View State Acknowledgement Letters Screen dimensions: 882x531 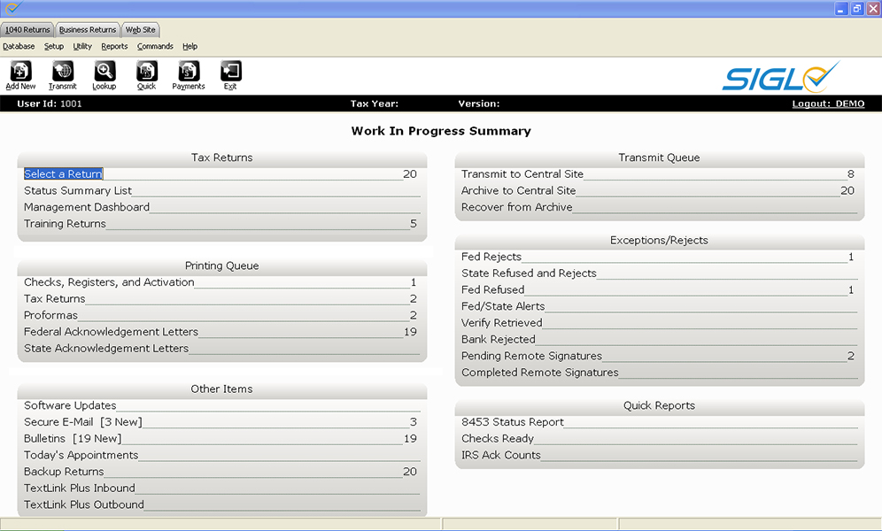point(106,349)
